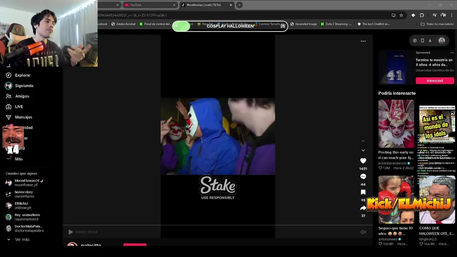Screen dimensions: 457x257
Task: Play the paused TikTok video
Action: [x=70, y=232]
